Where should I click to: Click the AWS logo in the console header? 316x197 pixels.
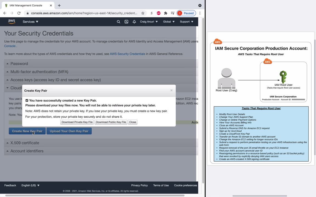pyautogui.click(x=12, y=22)
